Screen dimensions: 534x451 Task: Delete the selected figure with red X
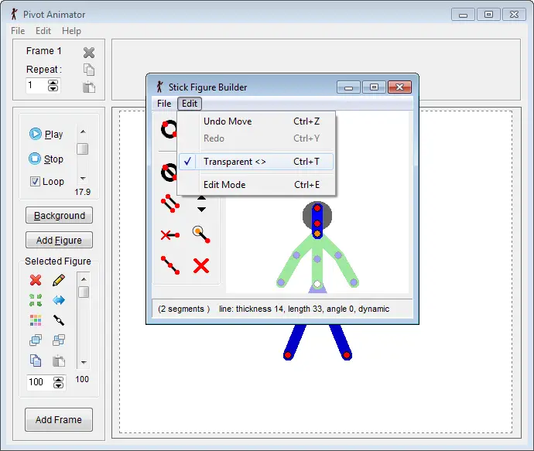36,280
